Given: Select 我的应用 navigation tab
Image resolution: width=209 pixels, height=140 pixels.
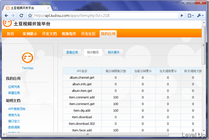Looking at the screenshot, I should (108, 34).
